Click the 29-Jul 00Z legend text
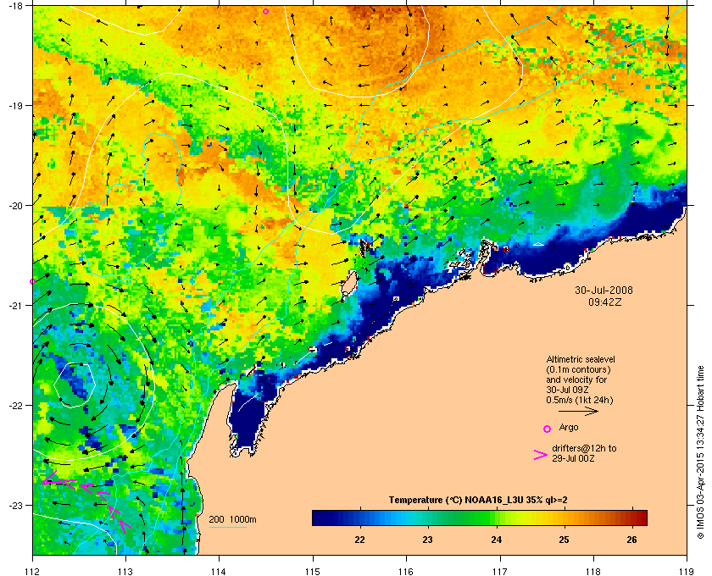712x576 pixels. 573,458
